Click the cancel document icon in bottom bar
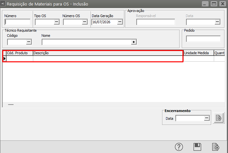Image resolution: width=228 pixels, height=153 pixels. pyautogui.click(x=216, y=147)
